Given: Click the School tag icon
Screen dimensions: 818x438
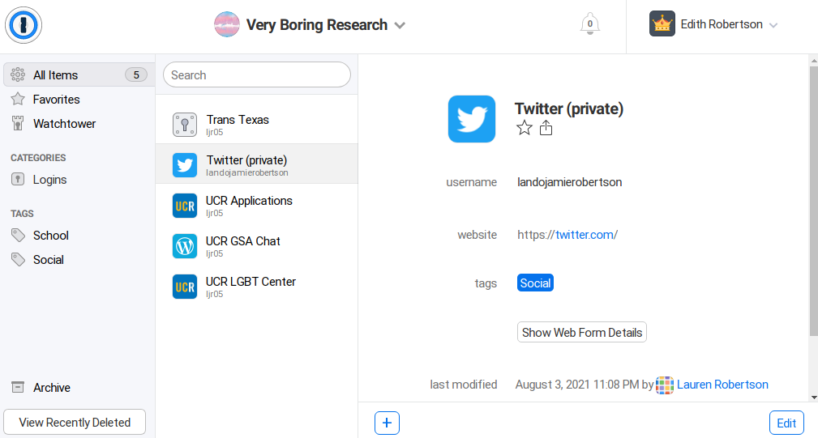Looking at the screenshot, I should (x=18, y=236).
